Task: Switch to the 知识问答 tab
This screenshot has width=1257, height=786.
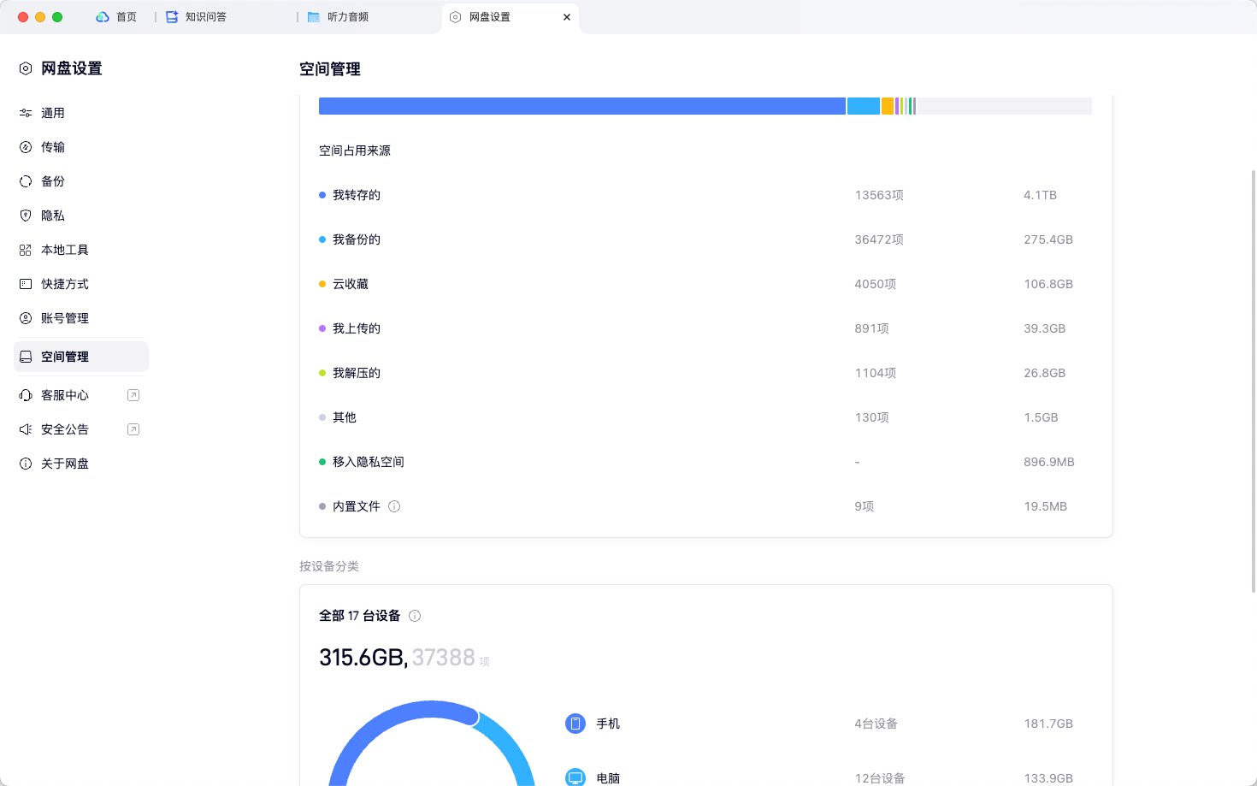Action: pyautogui.click(x=197, y=17)
